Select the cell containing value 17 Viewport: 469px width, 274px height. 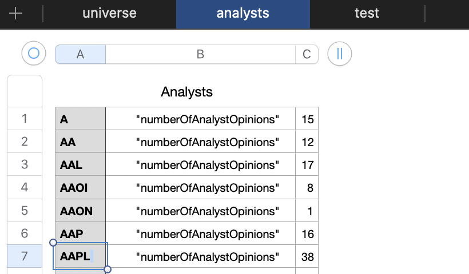[x=307, y=165]
